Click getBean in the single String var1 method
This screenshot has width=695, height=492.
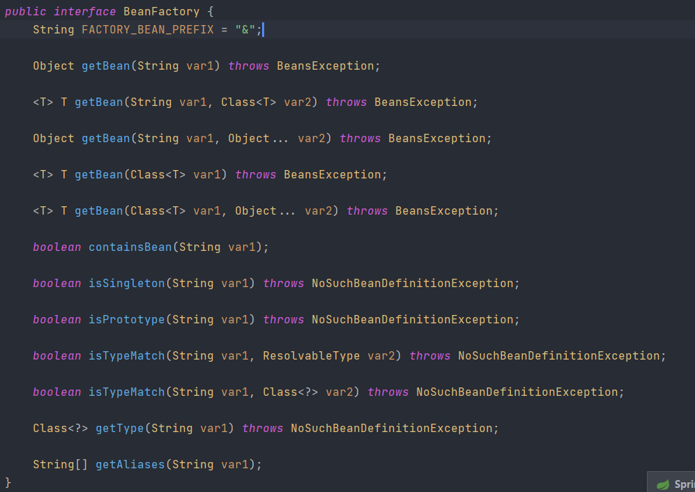point(106,66)
